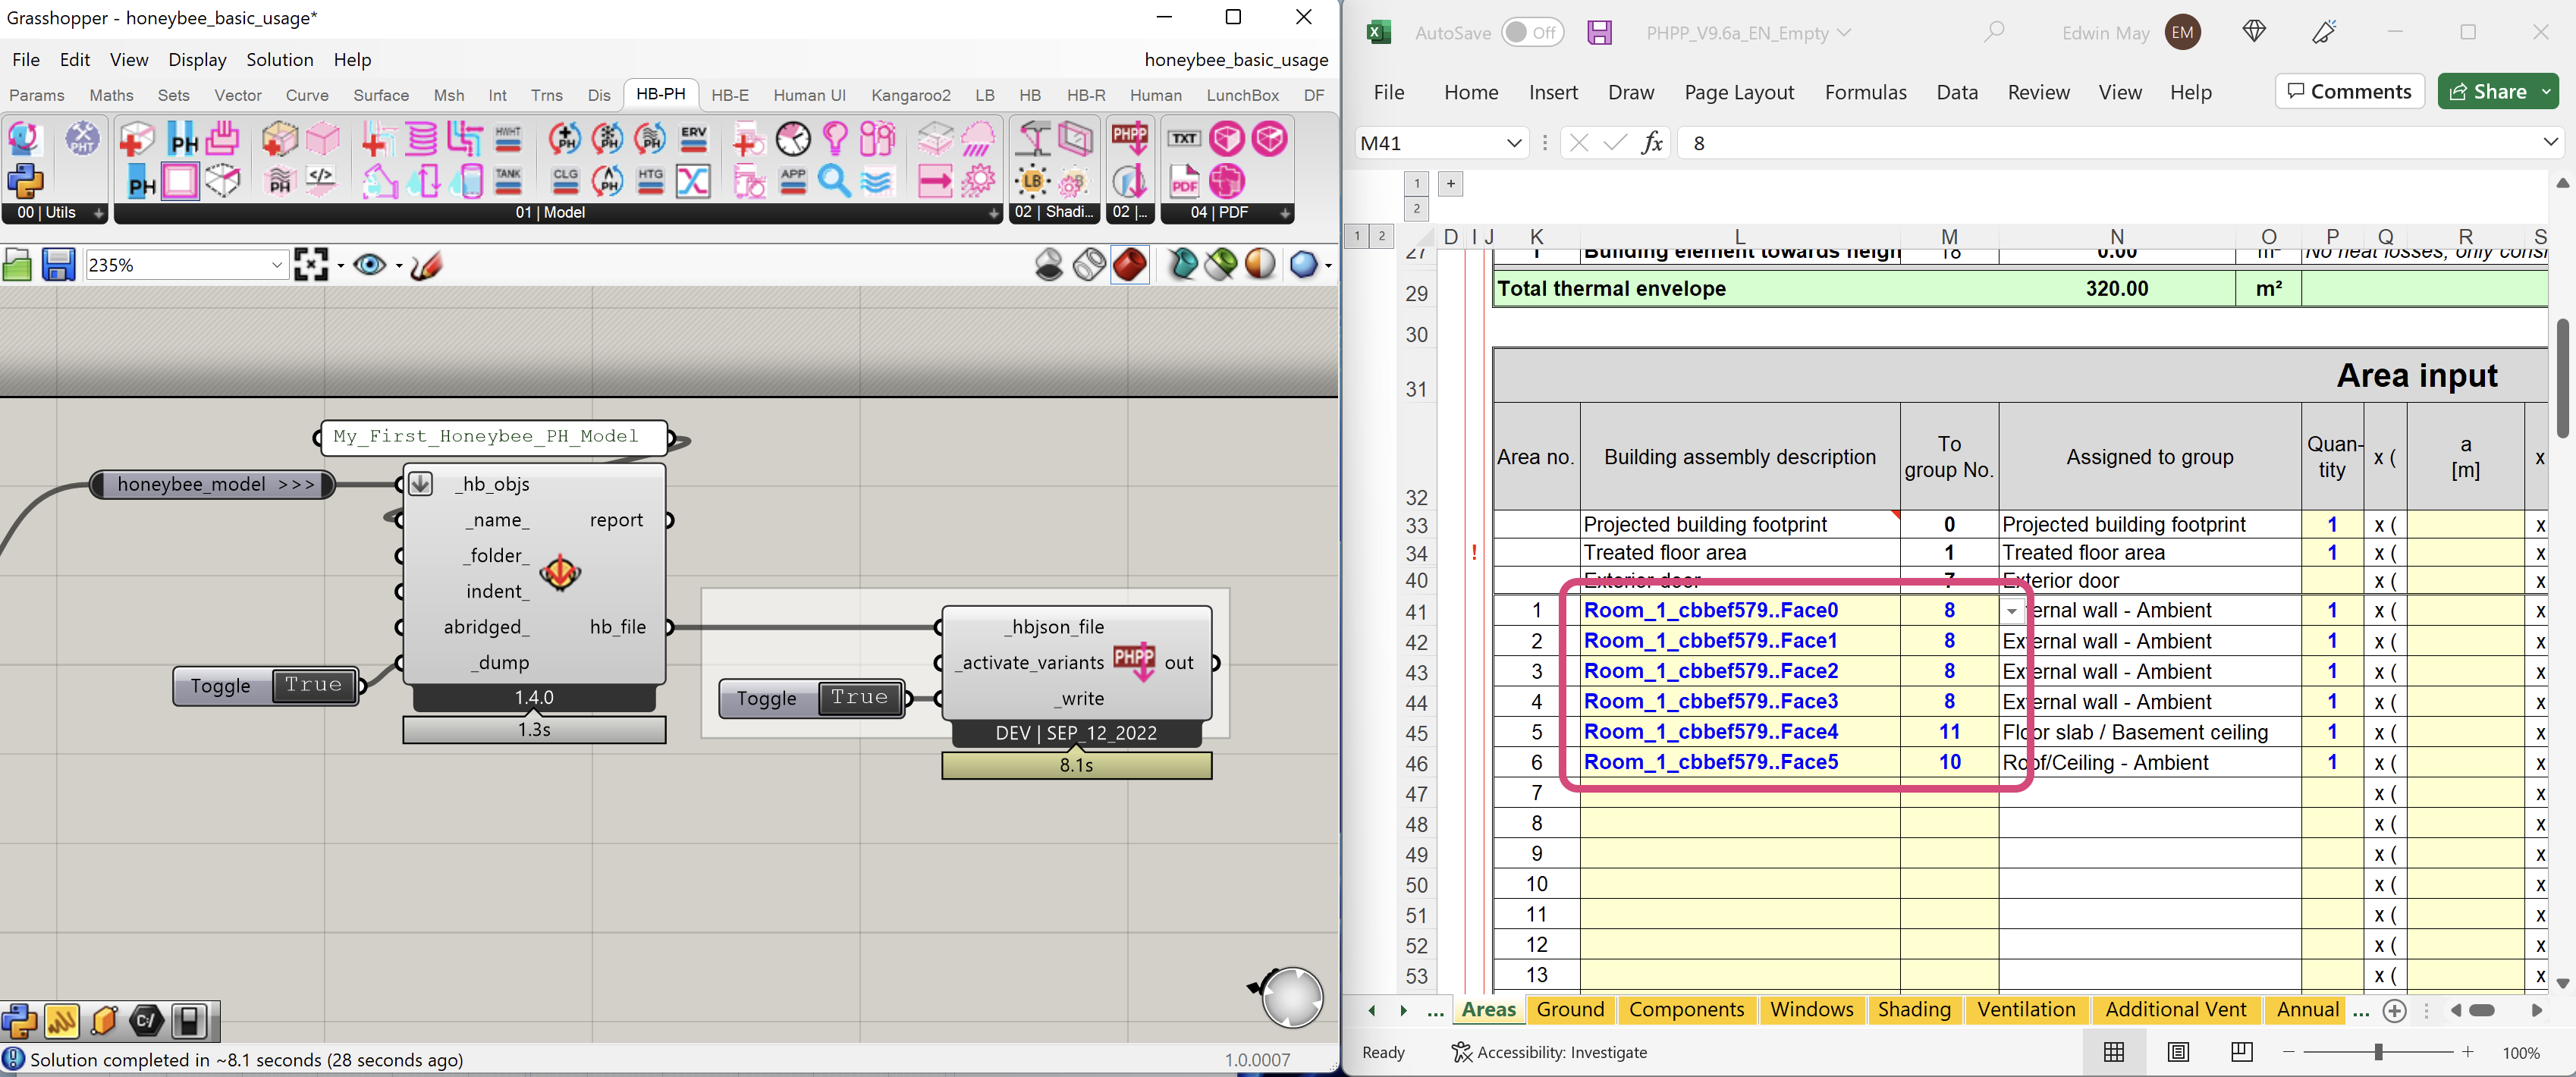Adjust the Excel zoom slider
The image size is (2576, 1077).
2378,1052
